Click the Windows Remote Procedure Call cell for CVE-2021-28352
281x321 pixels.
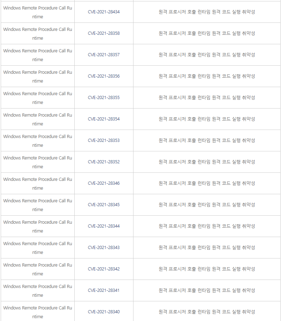click(37, 162)
